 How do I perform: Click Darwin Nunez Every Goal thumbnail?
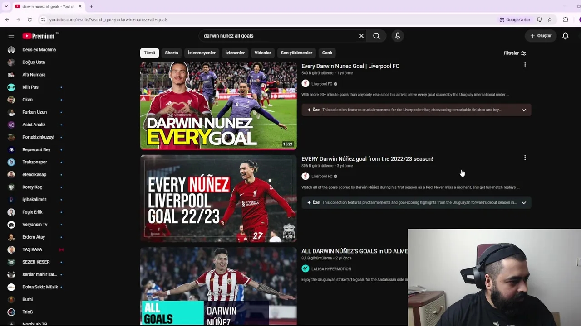coord(218,106)
